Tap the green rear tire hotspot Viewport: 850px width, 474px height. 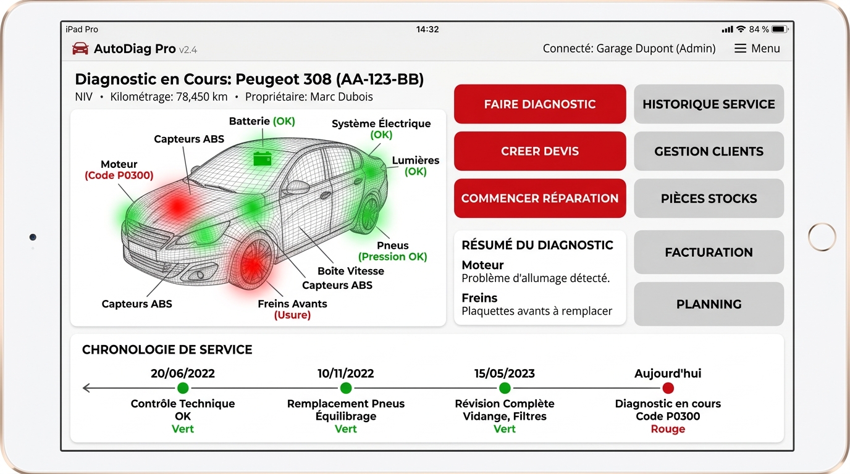[x=369, y=214]
